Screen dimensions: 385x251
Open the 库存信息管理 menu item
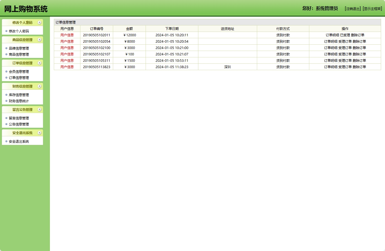pos(19,95)
